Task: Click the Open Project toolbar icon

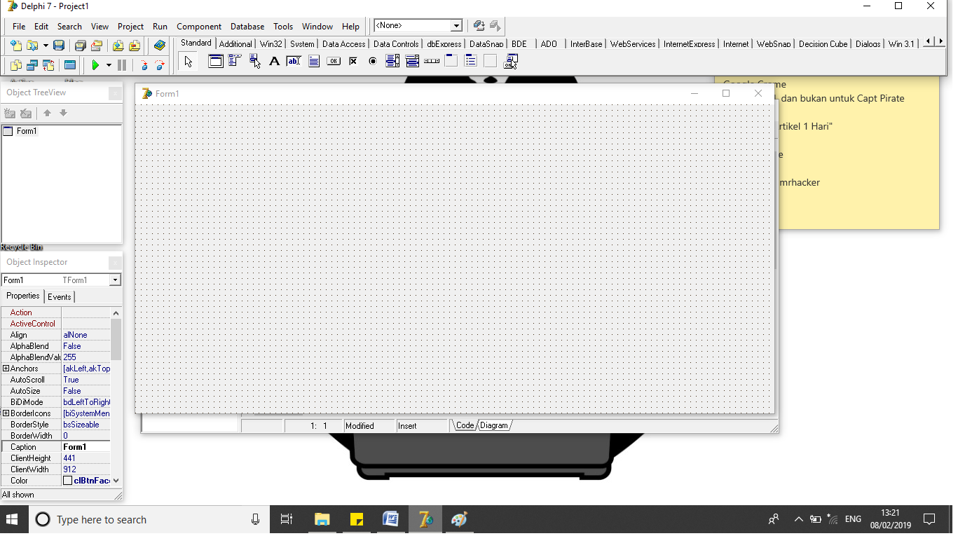Action: click(97, 46)
